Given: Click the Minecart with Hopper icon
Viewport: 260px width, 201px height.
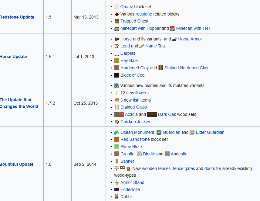Looking at the screenshot, I should 117,28.
